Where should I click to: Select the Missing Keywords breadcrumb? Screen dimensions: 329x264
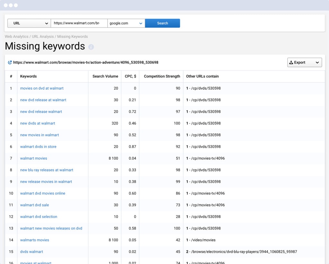[73, 37]
